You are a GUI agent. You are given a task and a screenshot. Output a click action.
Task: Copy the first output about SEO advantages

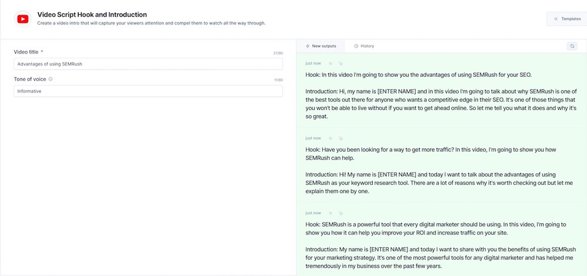pyautogui.click(x=340, y=63)
